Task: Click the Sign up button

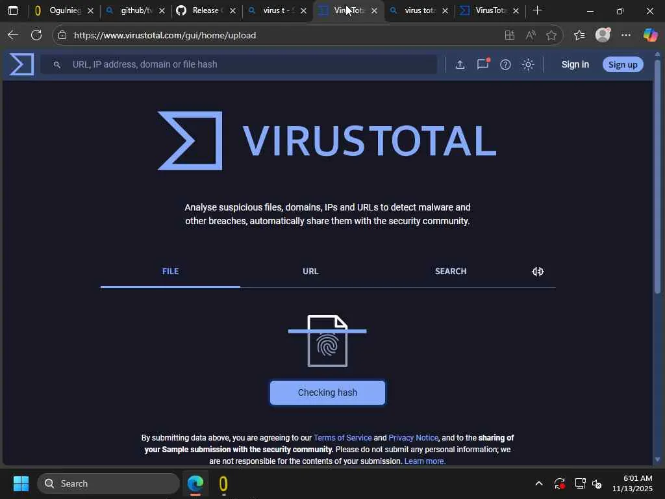Action: coord(623,64)
